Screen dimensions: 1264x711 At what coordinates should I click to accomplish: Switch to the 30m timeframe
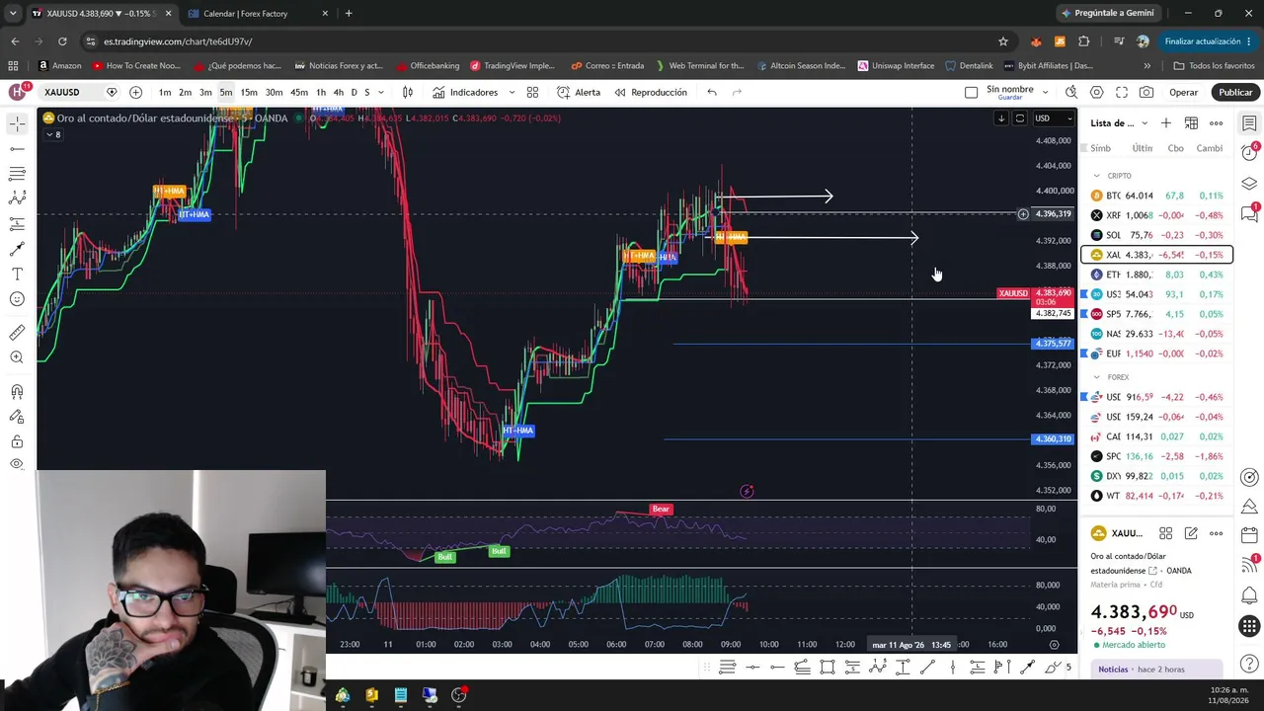coord(274,92)
